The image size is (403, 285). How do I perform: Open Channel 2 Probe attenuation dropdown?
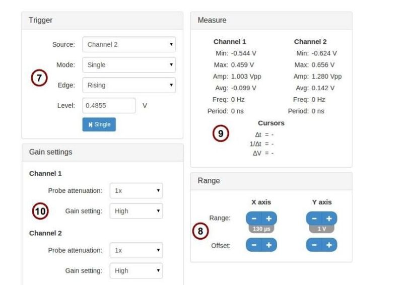(x=136, y=250)
